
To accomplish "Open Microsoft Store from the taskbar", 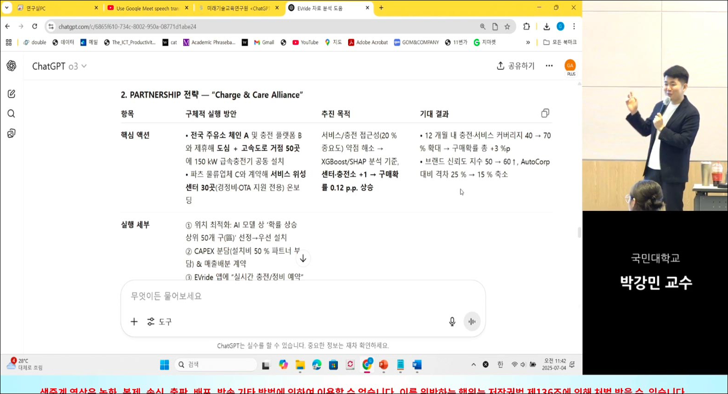I will [333, 364].
